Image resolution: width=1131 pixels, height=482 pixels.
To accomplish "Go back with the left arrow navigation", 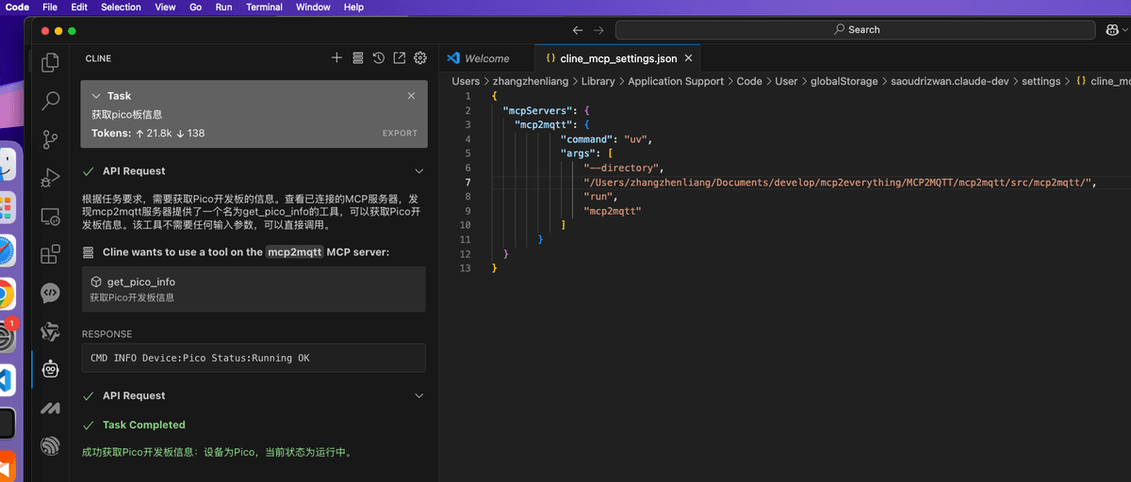I will [578, 30].
